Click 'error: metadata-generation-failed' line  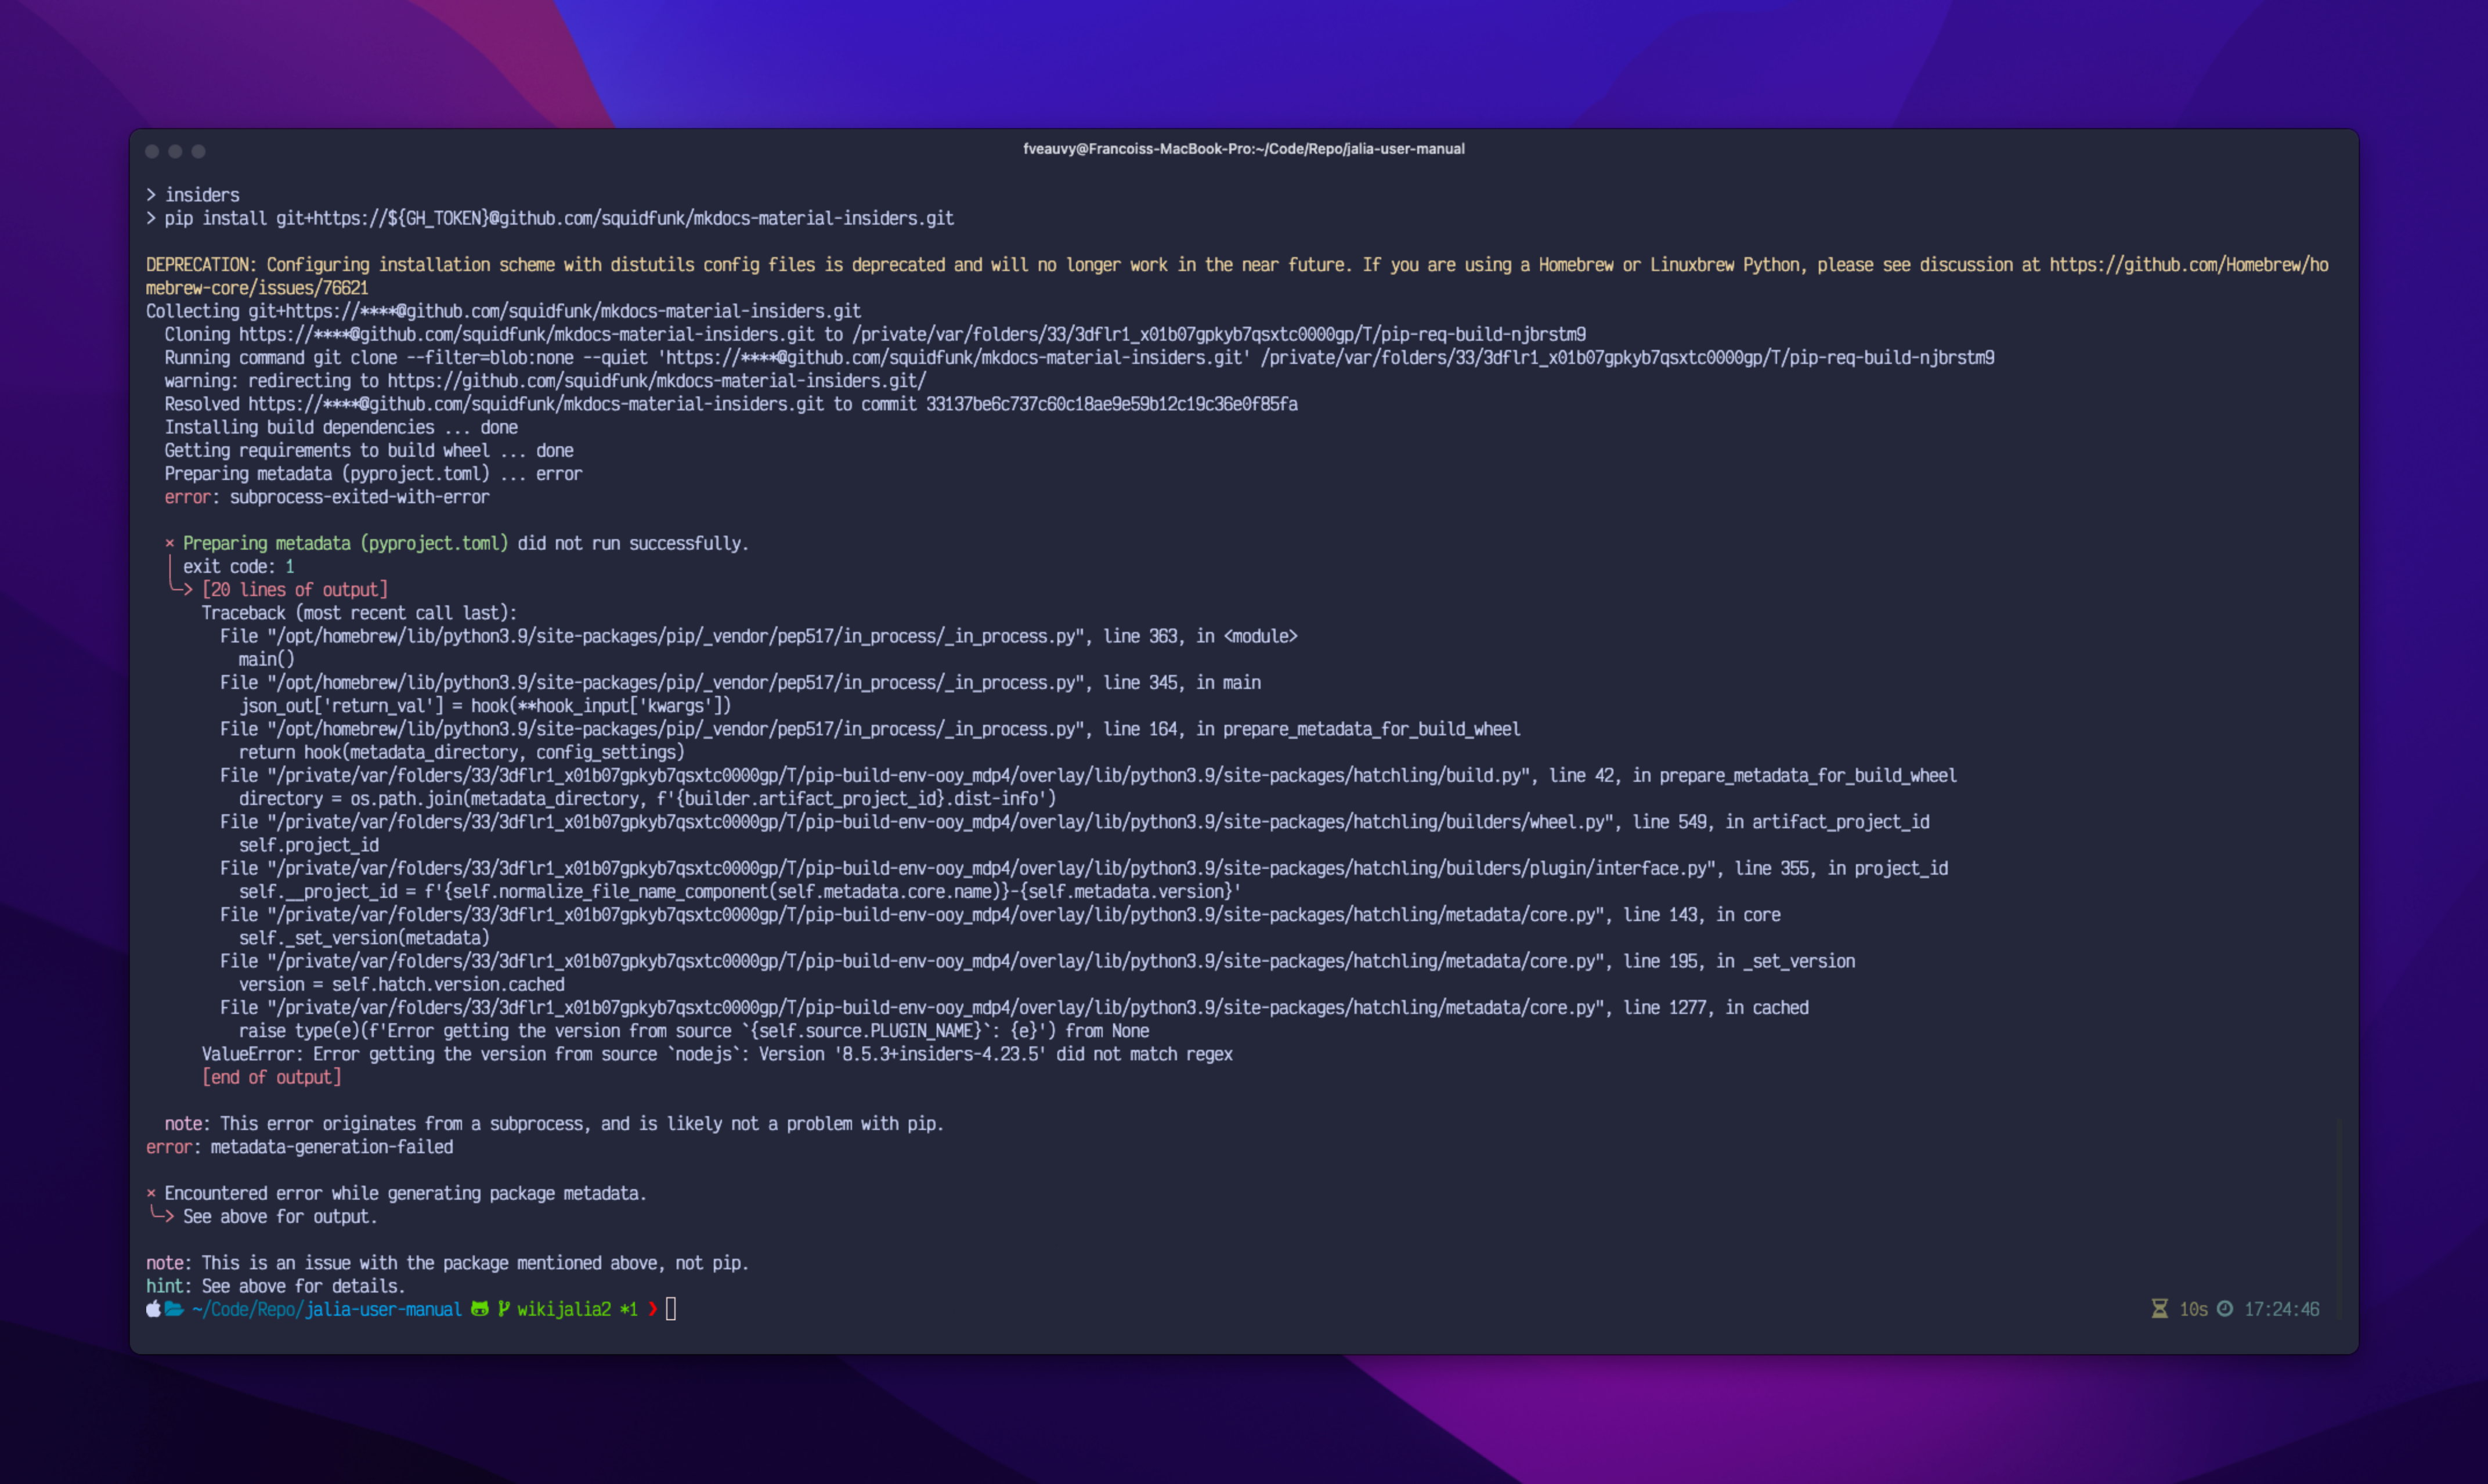pyautogui.click(x=299, y=1147)
